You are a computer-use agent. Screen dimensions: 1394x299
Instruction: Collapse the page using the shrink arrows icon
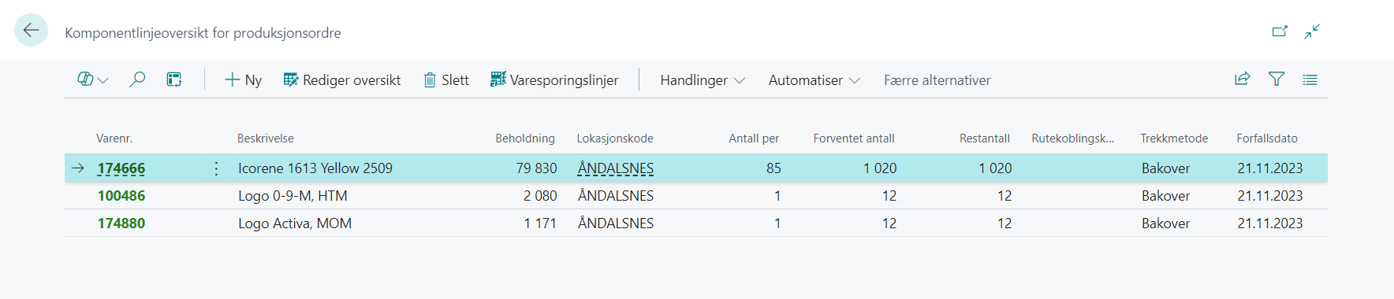click(x=1312, y=31)
